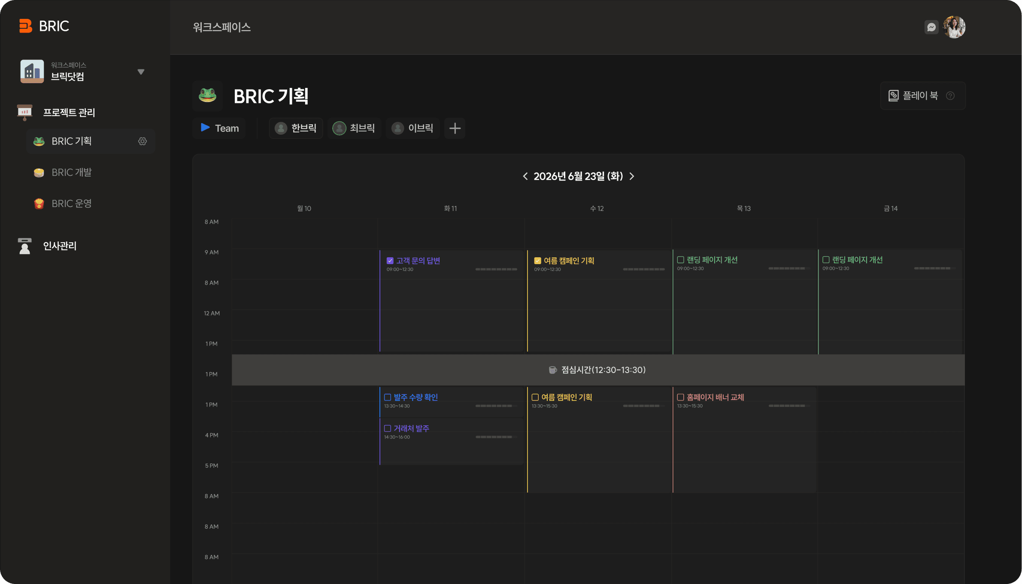
Task: Open BRIC 기획 settings gear
Action: (x=143, y=141)
